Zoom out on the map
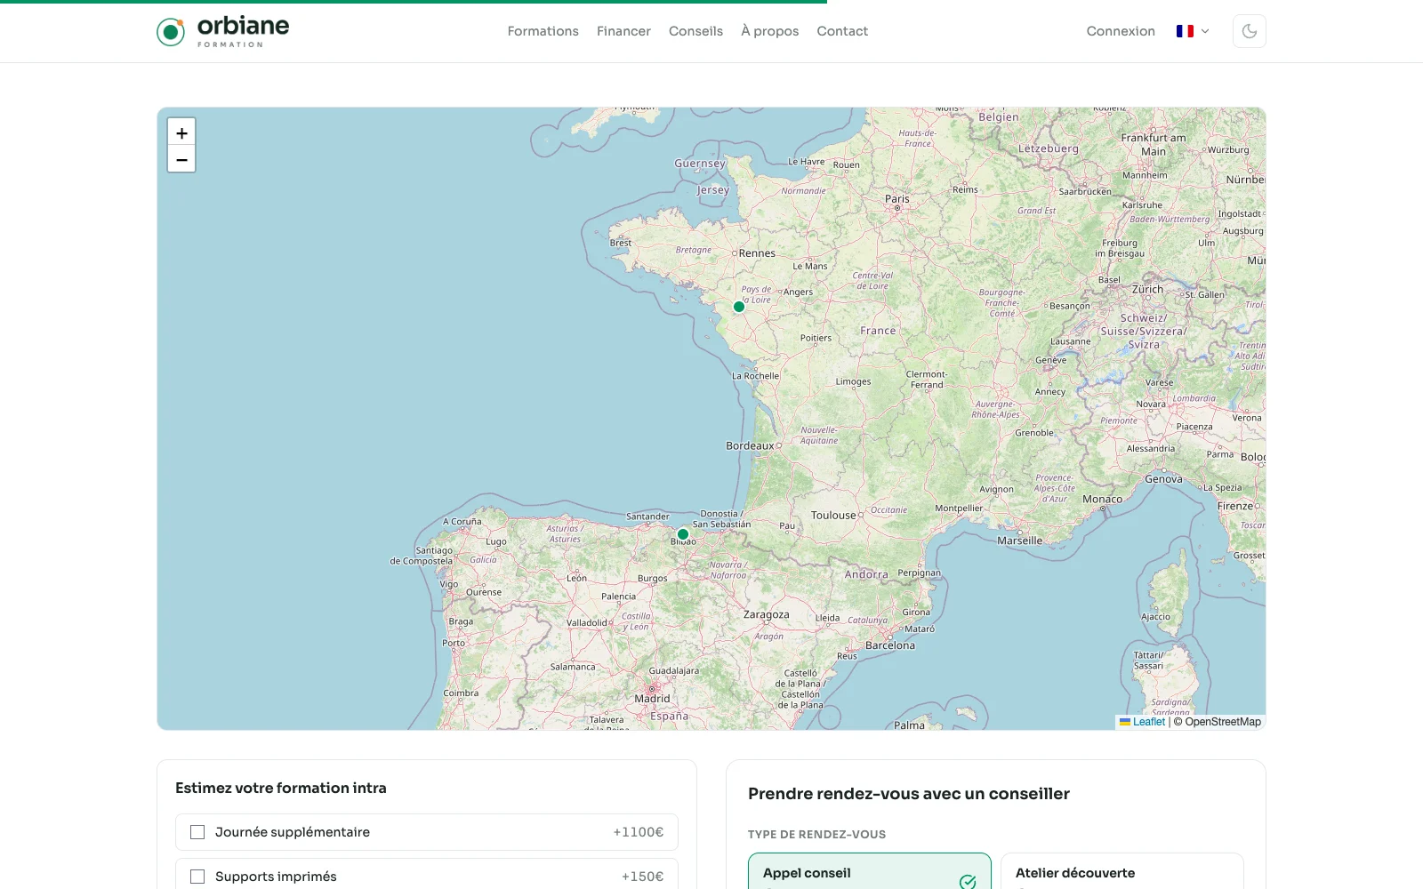 [181, 159]
